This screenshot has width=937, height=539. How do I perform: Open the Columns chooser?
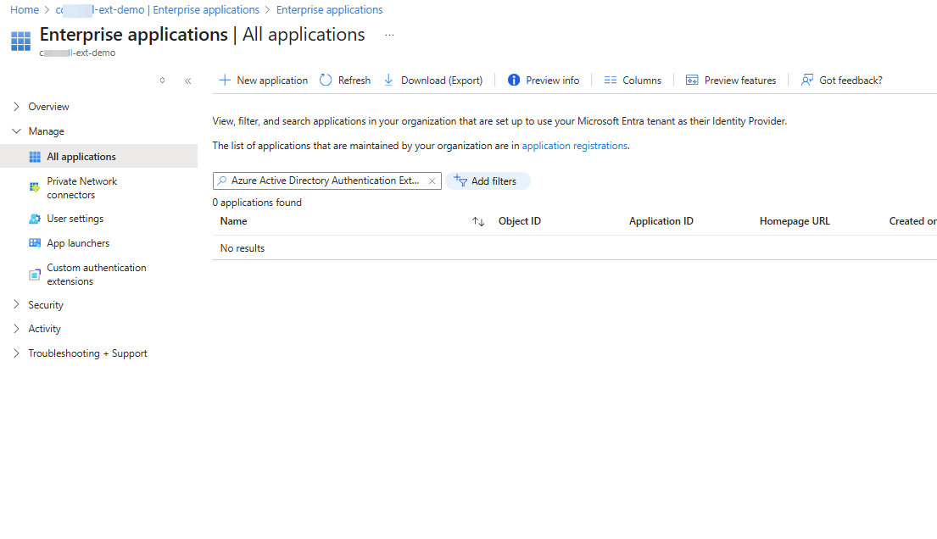633,80
